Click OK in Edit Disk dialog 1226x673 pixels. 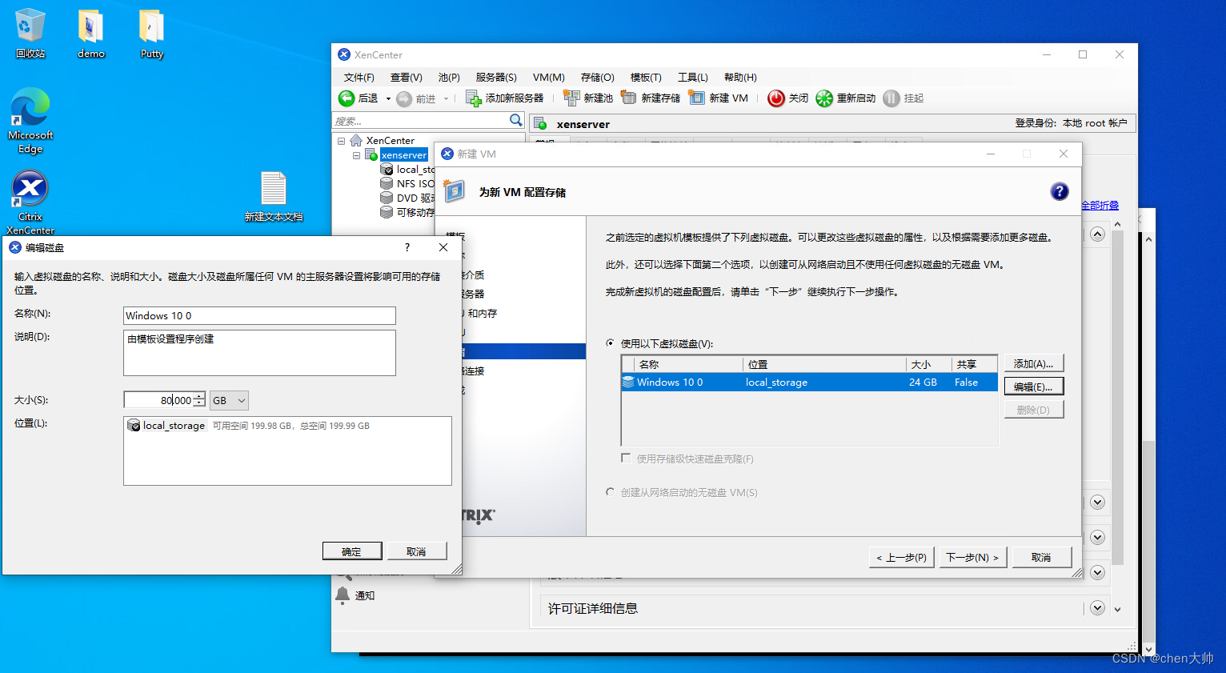[352, 551]
